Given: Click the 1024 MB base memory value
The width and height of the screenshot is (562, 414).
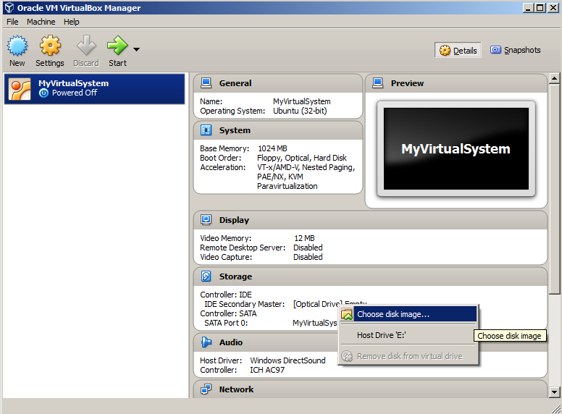Looking at the screenshot, I should point(272,148).
